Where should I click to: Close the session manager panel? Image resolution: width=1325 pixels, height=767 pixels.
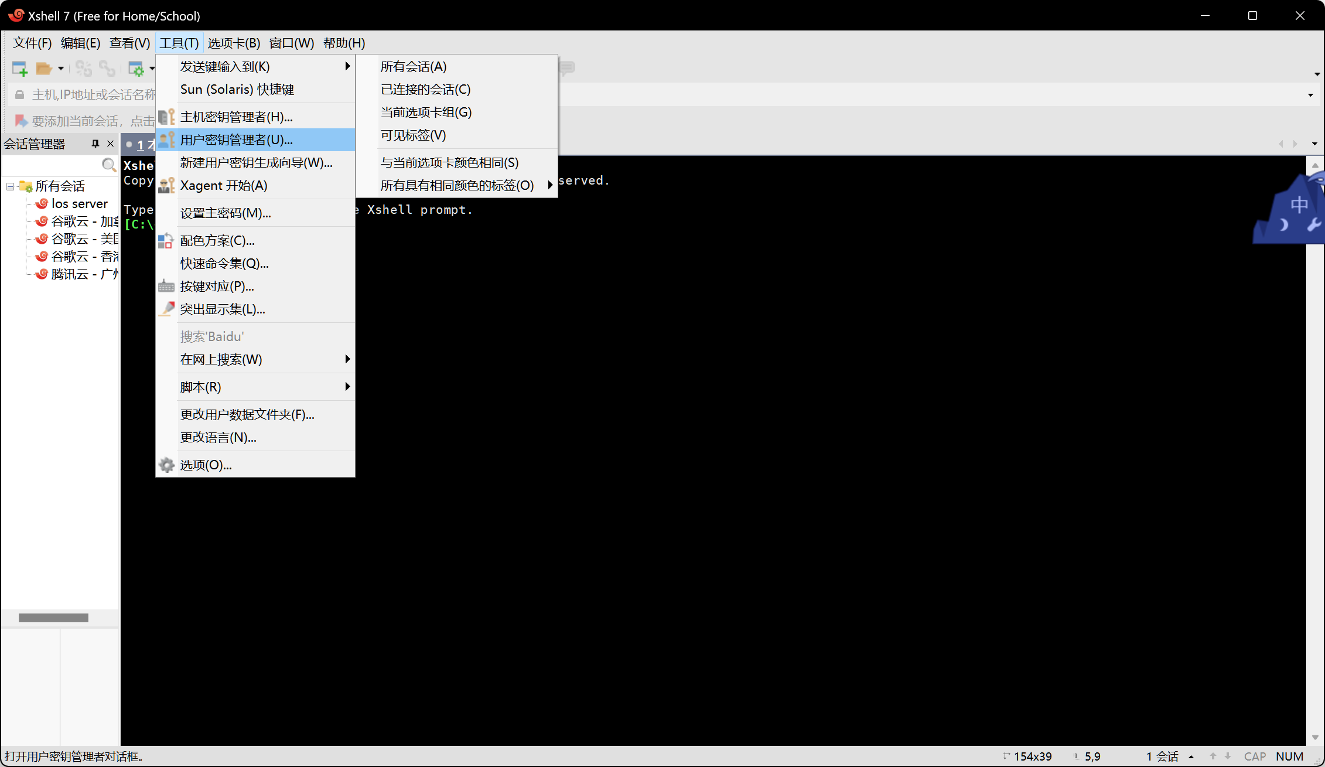tap(110, 144)
